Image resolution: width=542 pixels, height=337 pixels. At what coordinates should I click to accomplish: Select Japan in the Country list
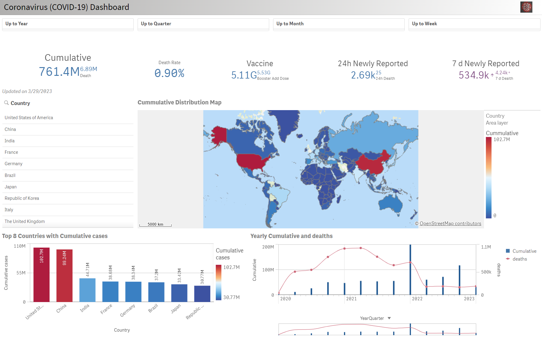click(68, 187)
